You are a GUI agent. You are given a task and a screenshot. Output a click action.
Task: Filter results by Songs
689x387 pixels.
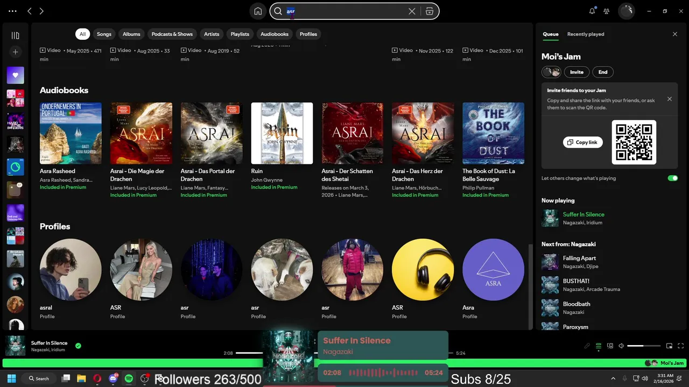(x=104, y=34)
